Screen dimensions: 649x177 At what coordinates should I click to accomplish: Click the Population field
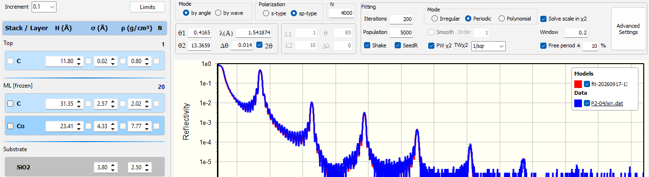401,33
